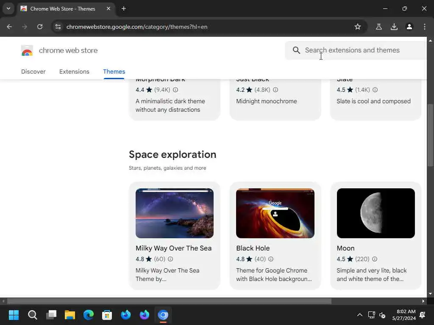Bookmark this page with the star icon

(358, 27)
